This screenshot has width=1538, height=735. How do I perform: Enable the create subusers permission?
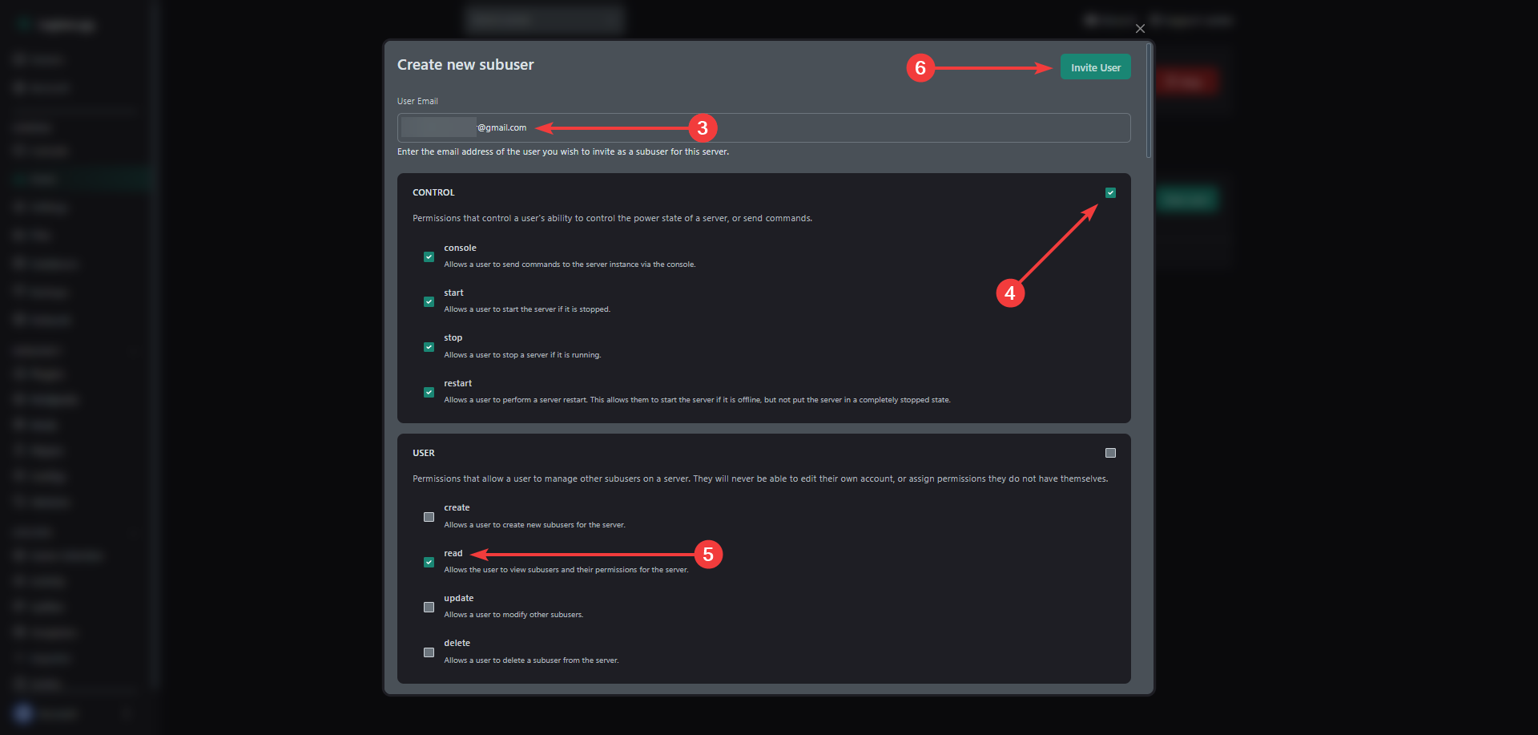tap(429, 516)
